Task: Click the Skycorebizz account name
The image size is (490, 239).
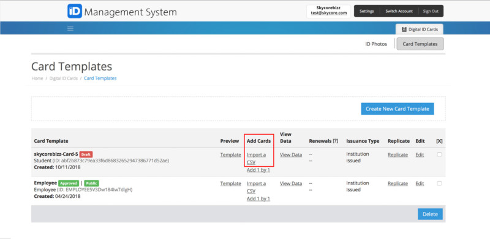Action: (x=329, y=8)
